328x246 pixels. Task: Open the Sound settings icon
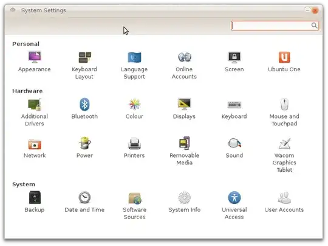(x=234, y=143)
